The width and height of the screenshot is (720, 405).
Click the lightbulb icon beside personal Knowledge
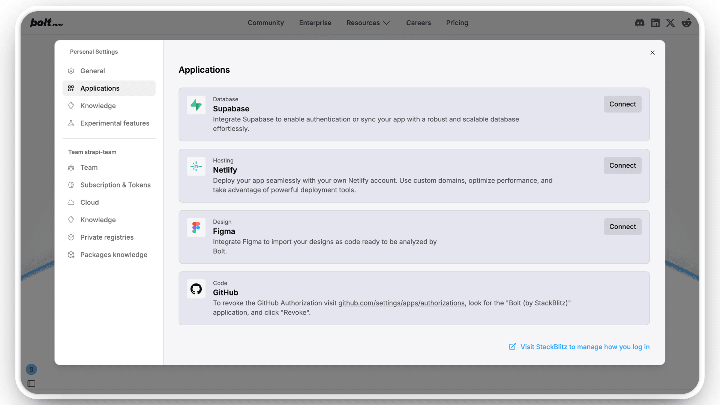click(71, 106)
